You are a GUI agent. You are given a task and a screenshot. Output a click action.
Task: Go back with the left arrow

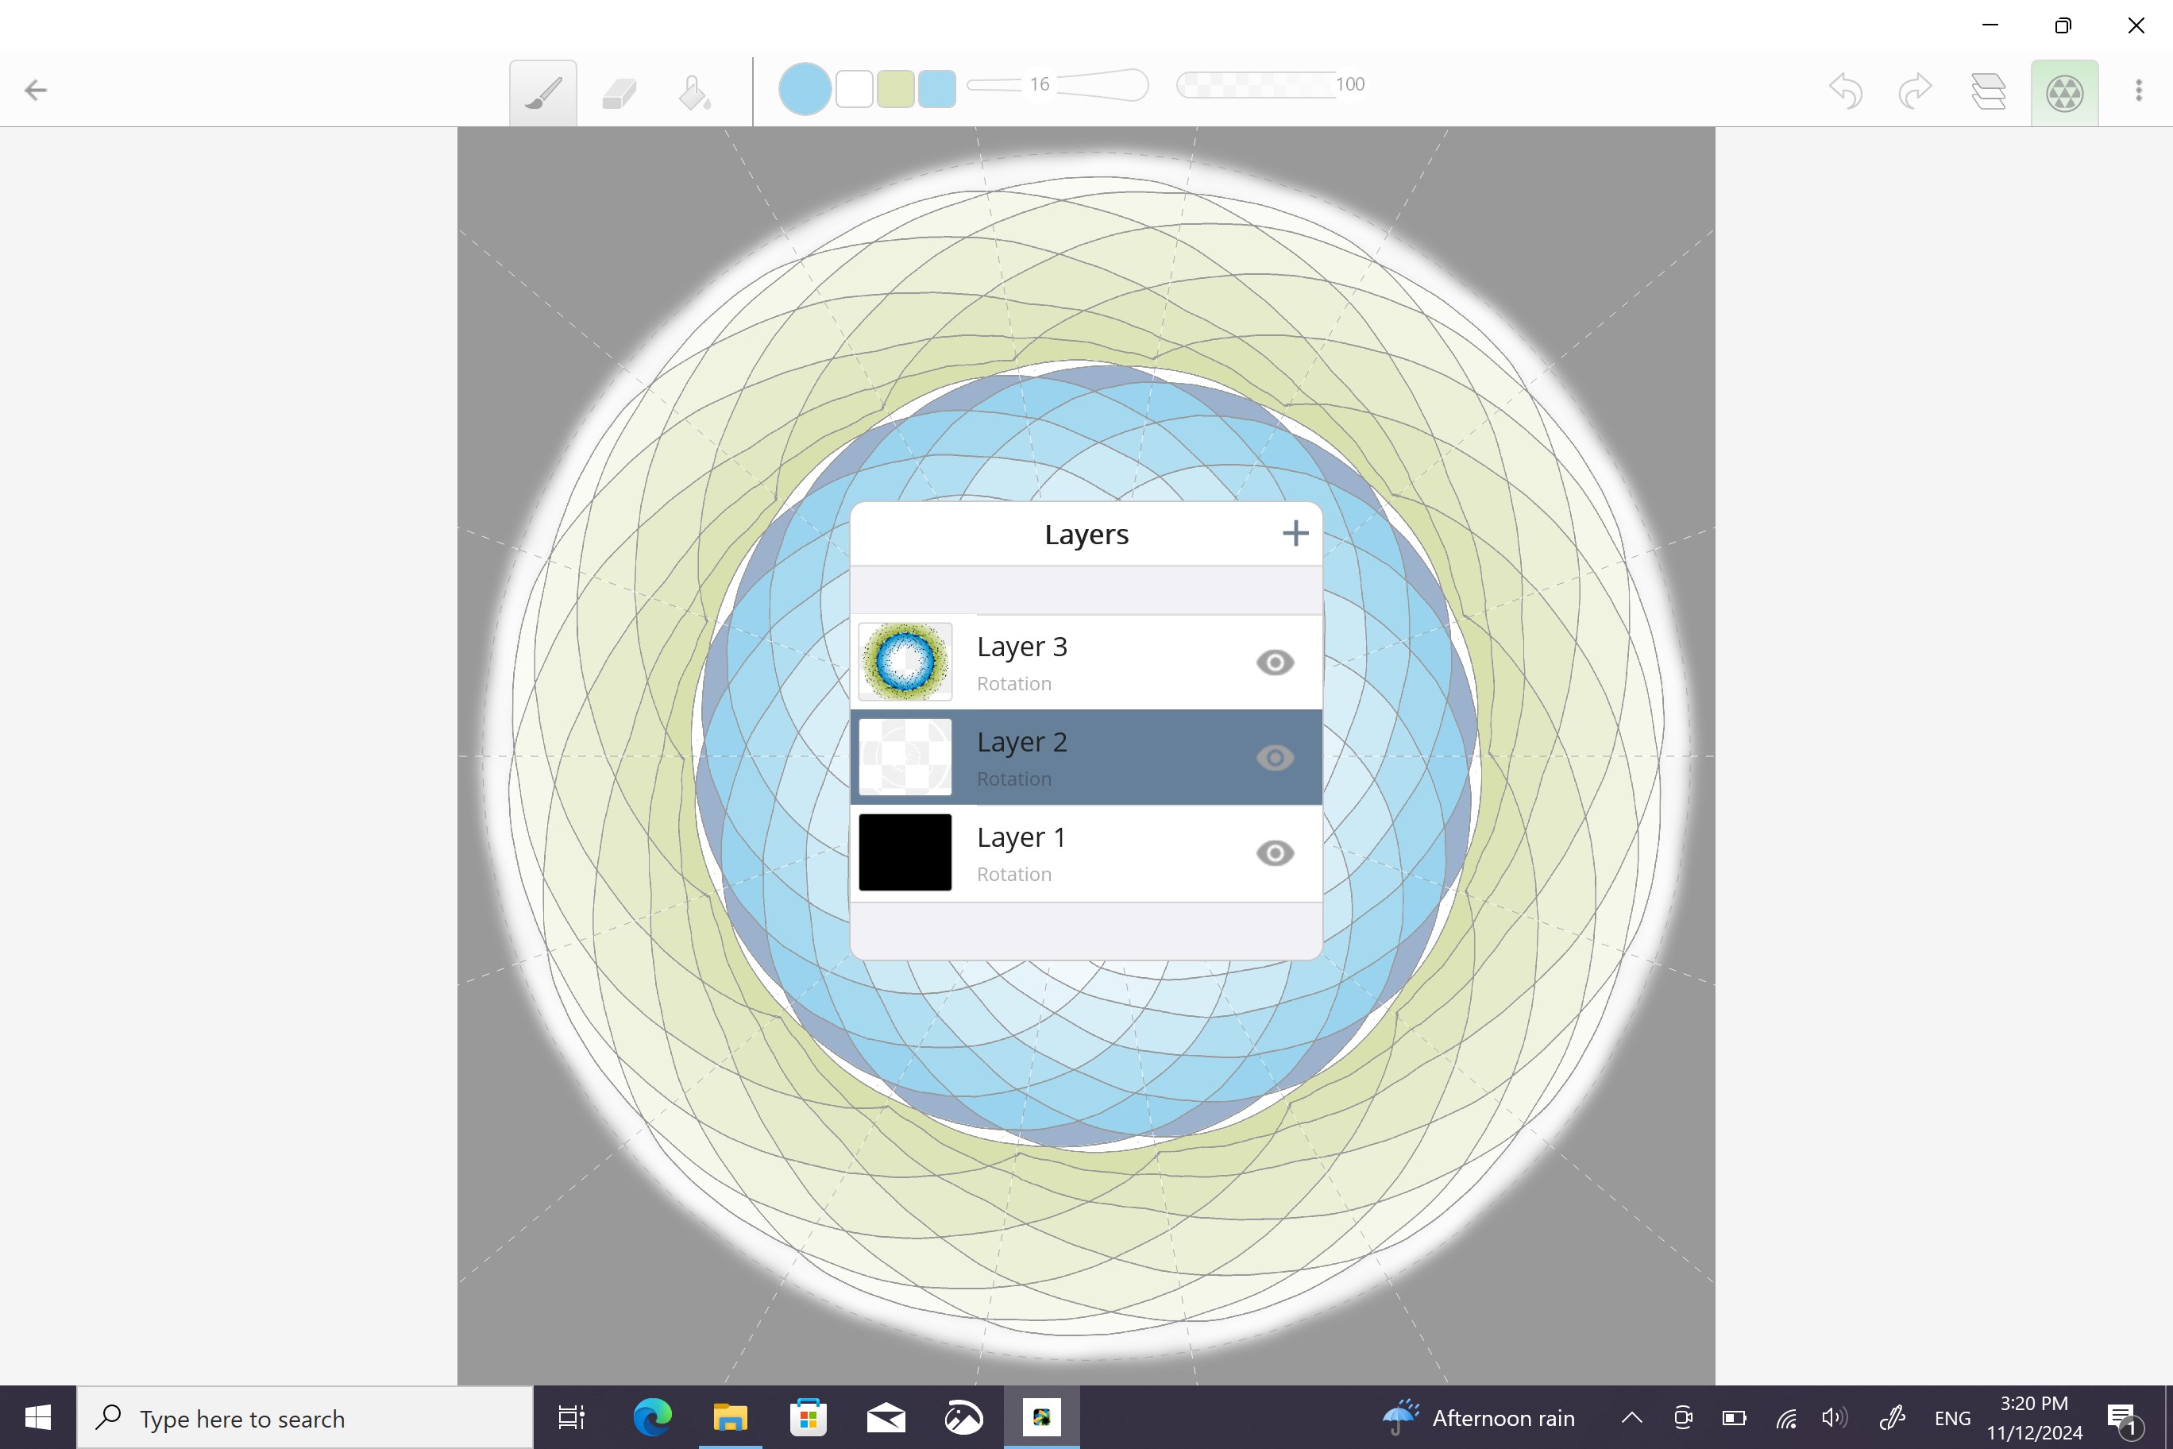[36, 90]
